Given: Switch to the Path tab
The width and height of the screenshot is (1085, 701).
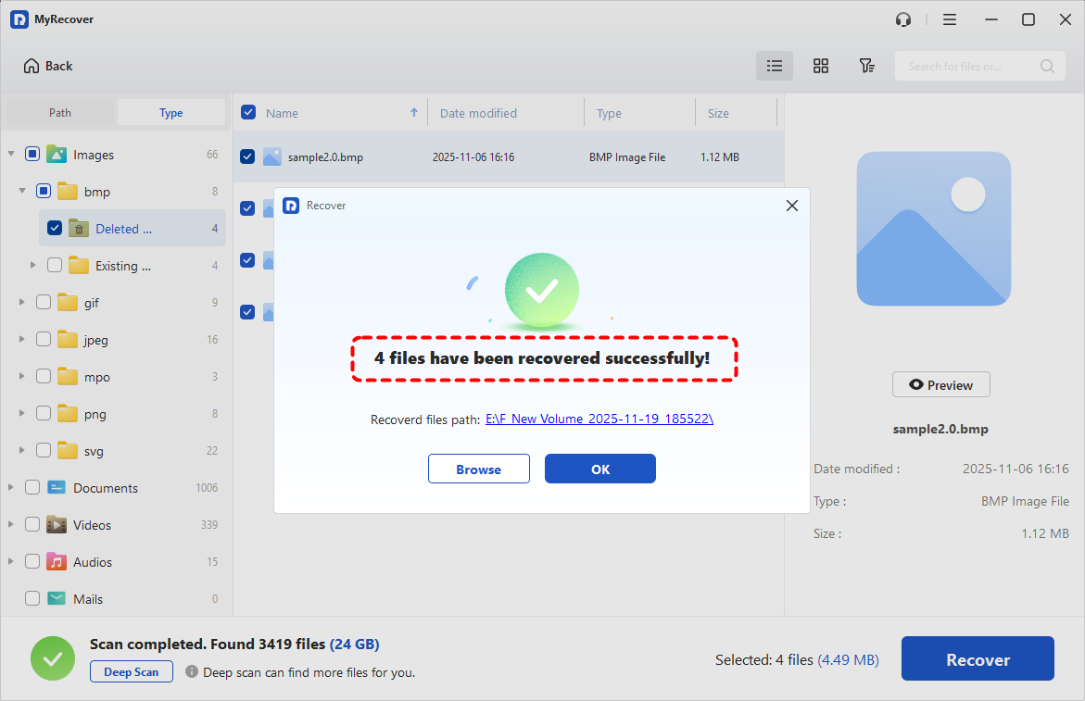Looking at the screenshot, I should click(x=60, y=113).
